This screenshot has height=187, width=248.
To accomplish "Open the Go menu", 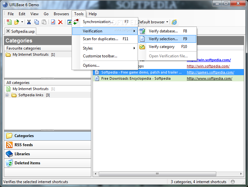I will coord(46,14).
